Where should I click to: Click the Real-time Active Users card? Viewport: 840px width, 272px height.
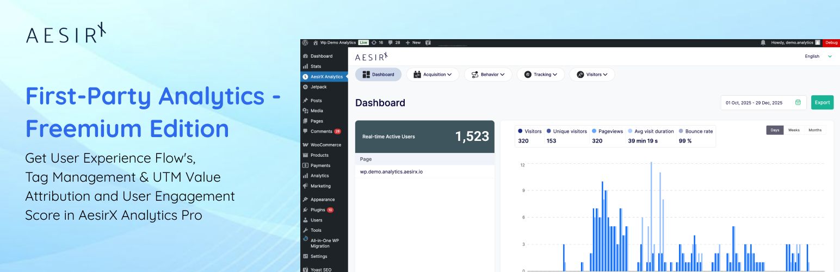coord(425,137)
